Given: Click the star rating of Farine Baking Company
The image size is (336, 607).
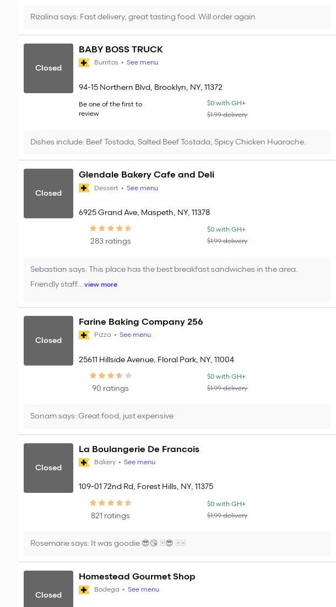Looking at the screenshot, I should pos(111,375).
